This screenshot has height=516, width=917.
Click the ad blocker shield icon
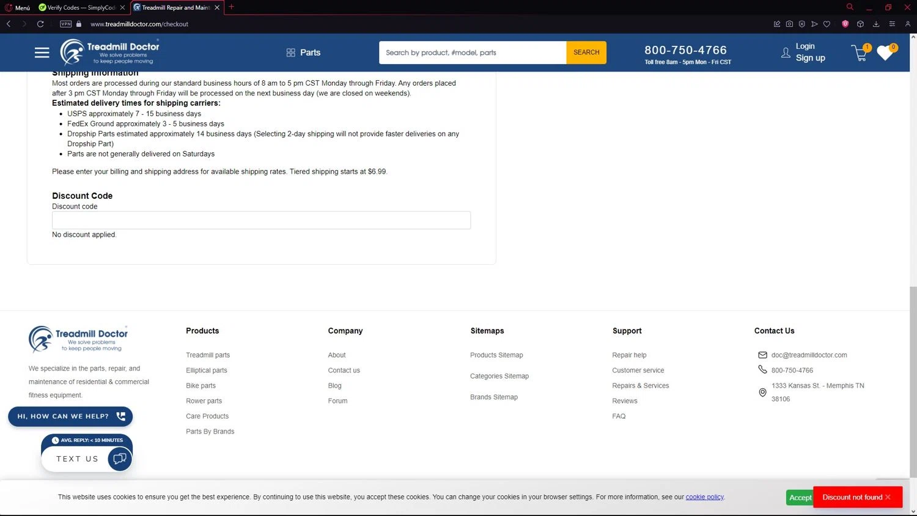coord(801,24)
